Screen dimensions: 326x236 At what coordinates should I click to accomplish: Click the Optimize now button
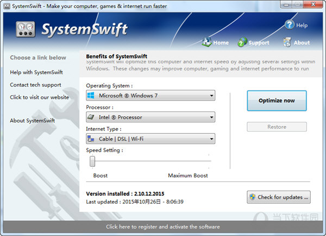[x=277, y=101]
